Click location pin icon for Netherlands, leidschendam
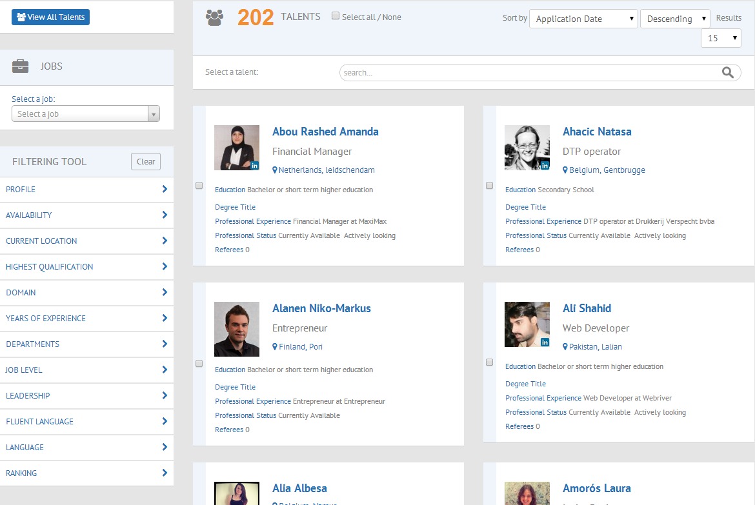Screen dimensions: 755x505 (x=275, y=170)
